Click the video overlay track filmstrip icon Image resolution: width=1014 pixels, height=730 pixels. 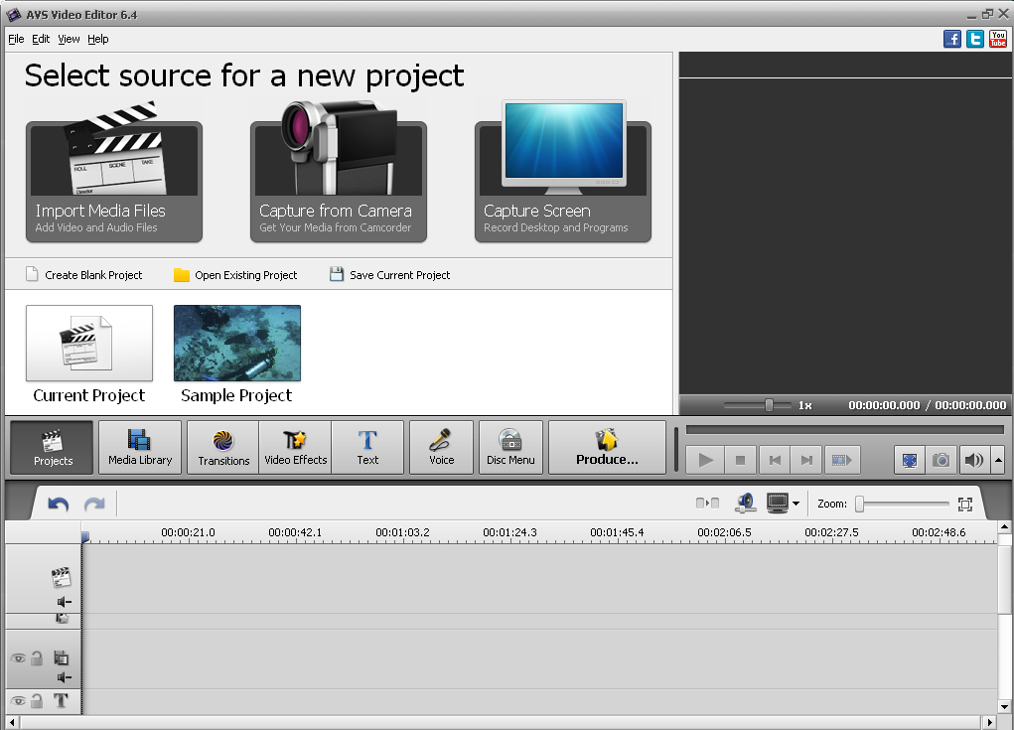tap(61, 658)
